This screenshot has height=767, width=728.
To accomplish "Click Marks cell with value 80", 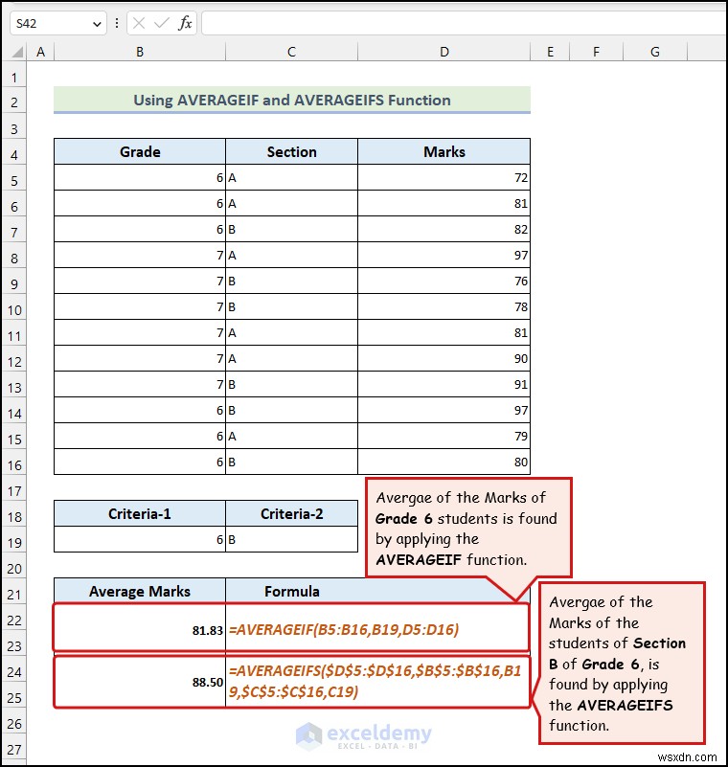I will point(444,462).
